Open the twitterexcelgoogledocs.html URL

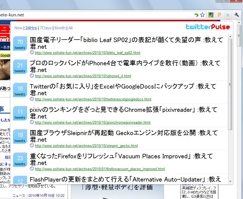point(93,99)
